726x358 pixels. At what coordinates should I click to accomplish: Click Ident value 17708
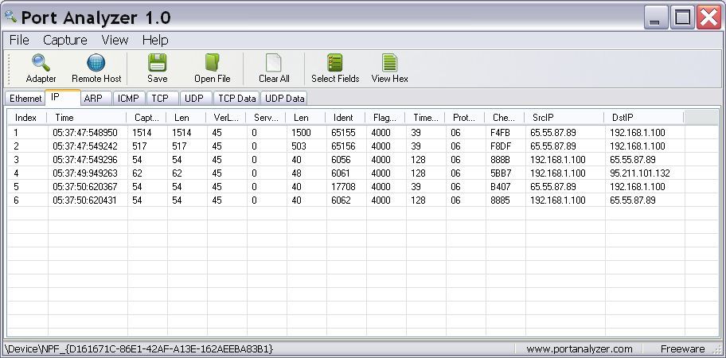[343, 187]
